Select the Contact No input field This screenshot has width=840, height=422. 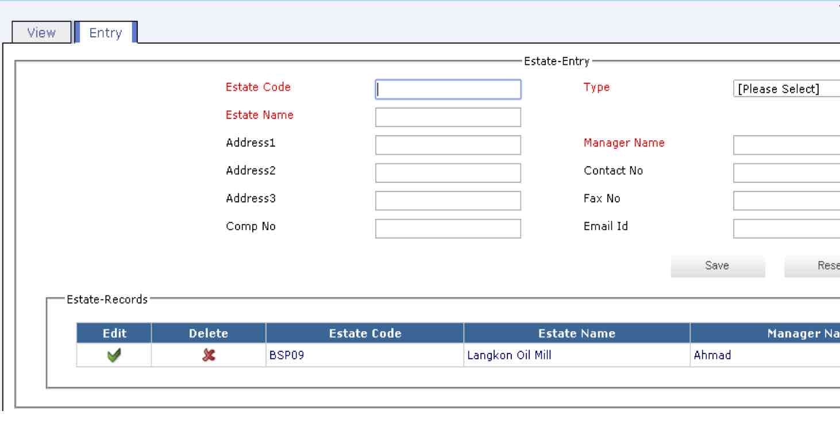coord(786,172)
